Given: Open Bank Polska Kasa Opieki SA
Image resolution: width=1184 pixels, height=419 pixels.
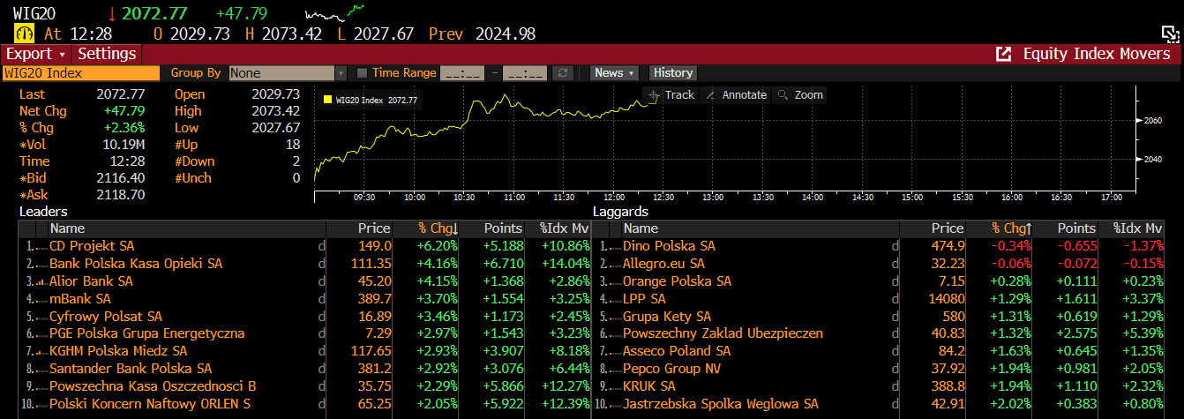Looking at the screenshot, I should tap(136, 264).
